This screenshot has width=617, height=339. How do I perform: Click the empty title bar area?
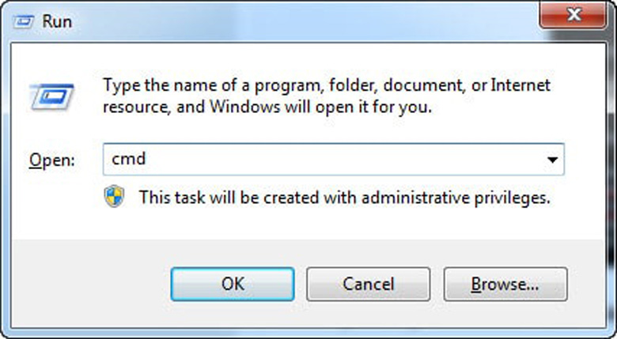point(301,21)
